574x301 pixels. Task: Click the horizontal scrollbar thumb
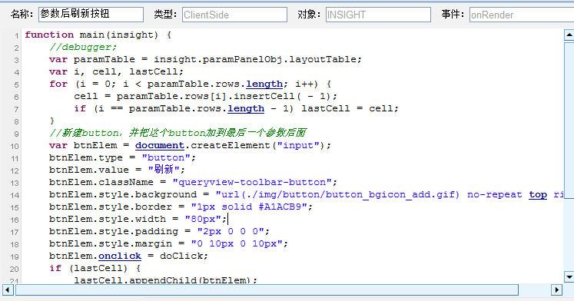click(x=267, y=289)
